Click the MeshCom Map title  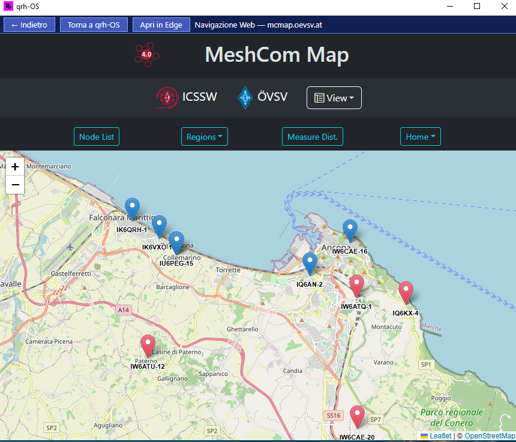277,55
